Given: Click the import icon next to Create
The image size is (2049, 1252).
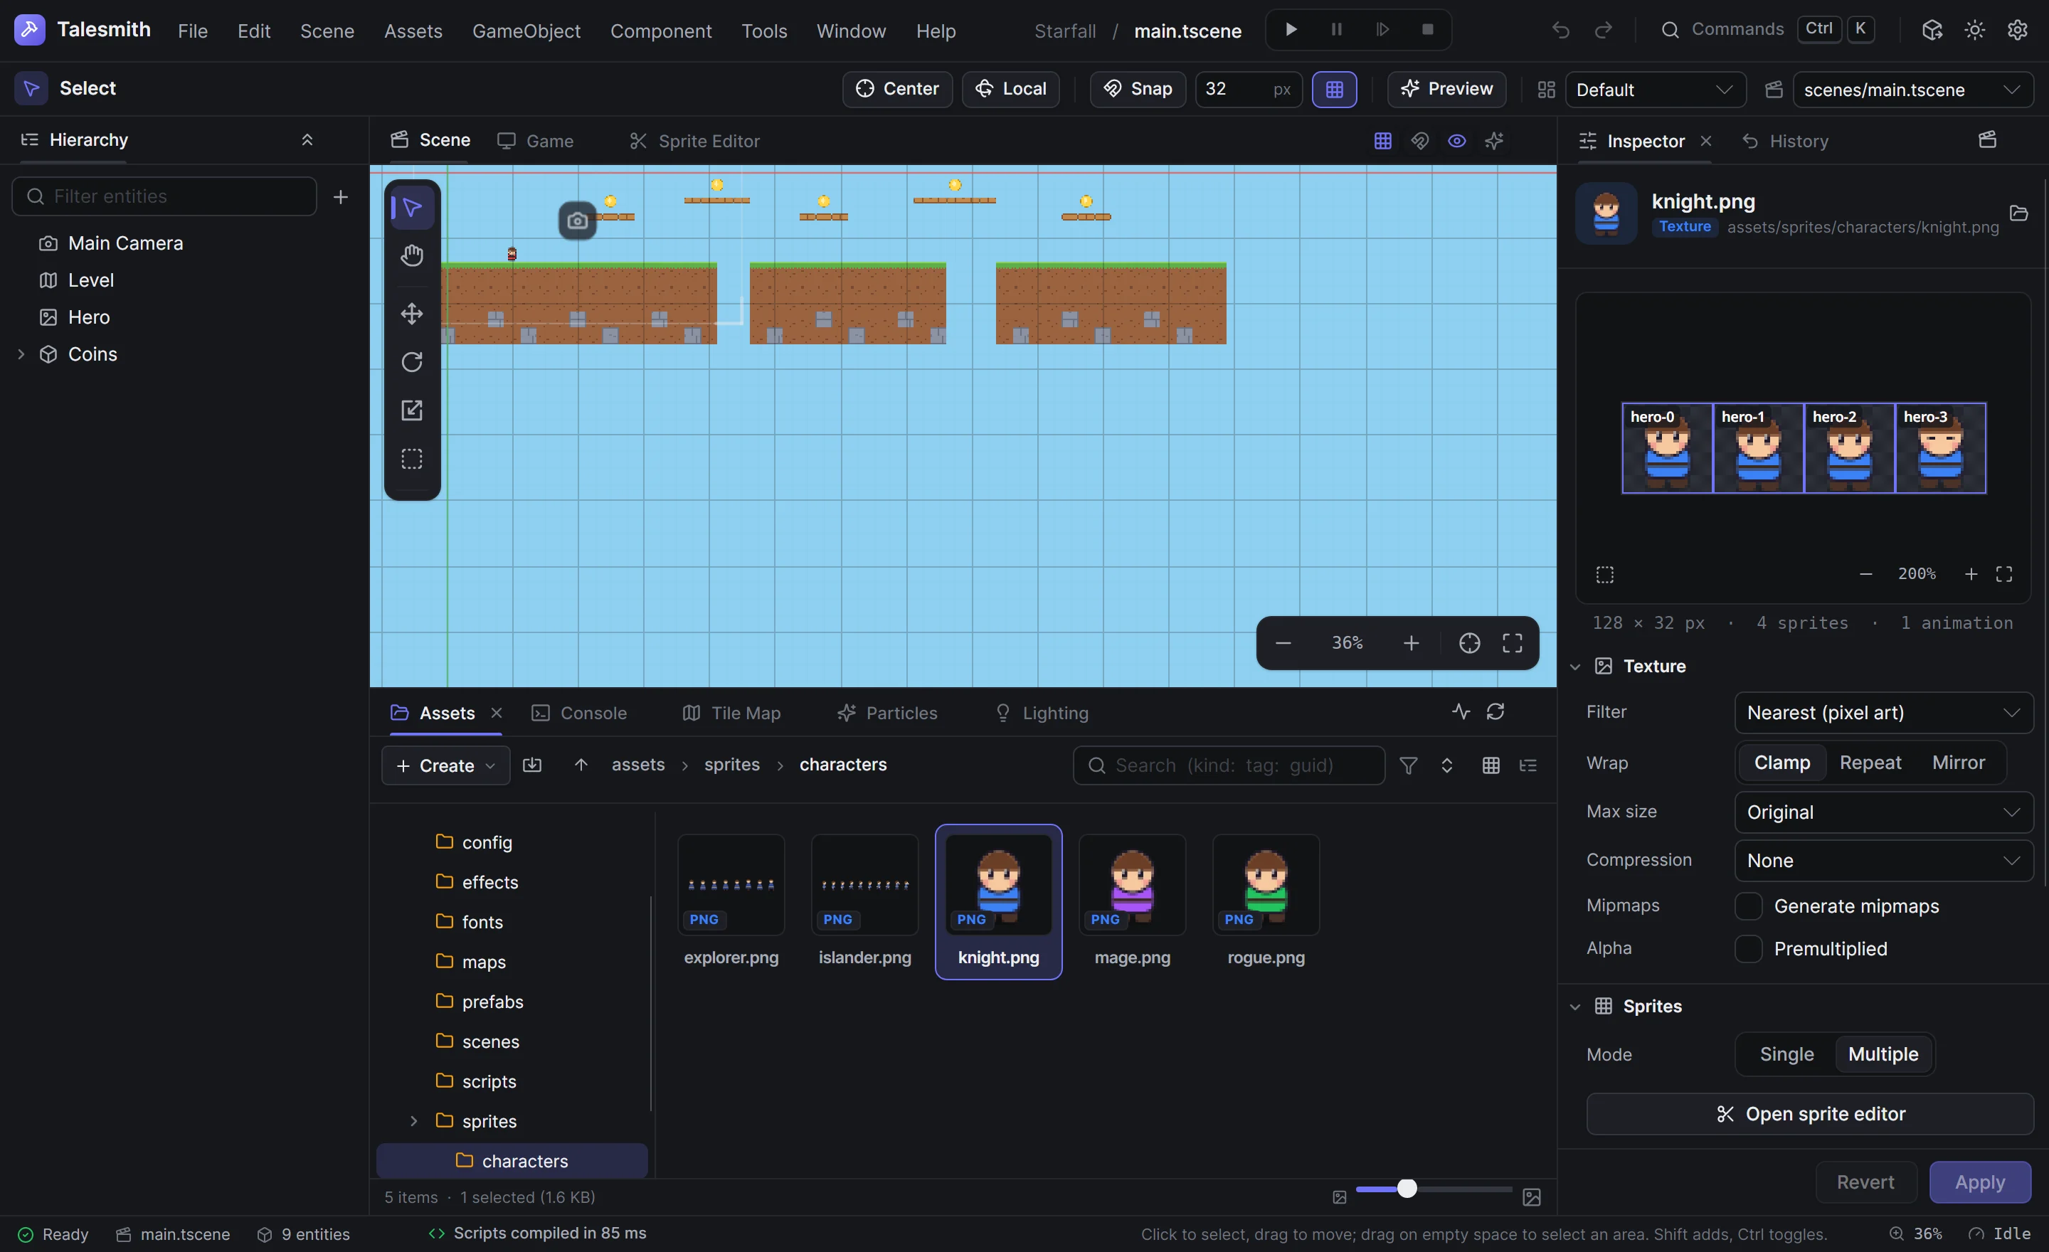Looking at the screenshot, I should coord(532,765).
